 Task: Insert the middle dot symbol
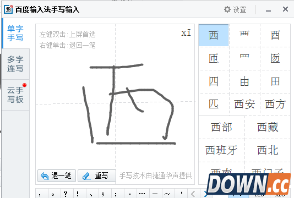click(130, 194)
